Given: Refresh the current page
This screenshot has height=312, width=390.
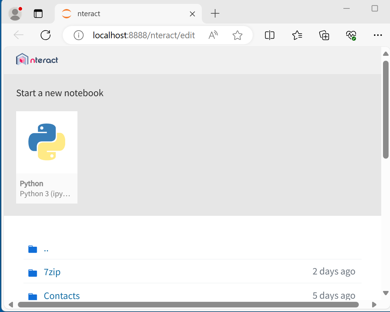Looking at the screenshot, I should click(46, 35).
